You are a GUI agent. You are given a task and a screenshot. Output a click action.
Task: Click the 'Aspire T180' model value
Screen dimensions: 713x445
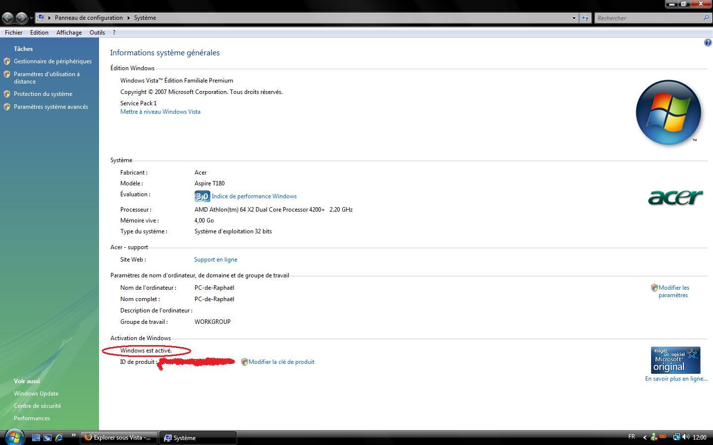209,183
